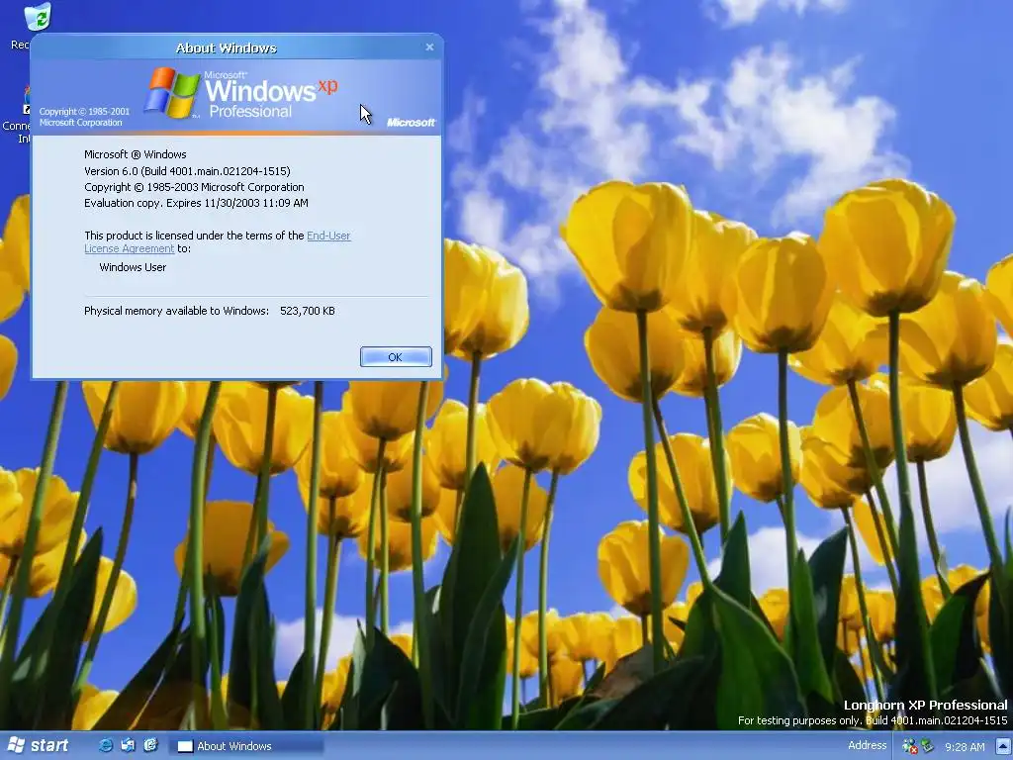Click the taskbar clock showing 9:28 AM
1013x760 pixels.
pos(965,747)
